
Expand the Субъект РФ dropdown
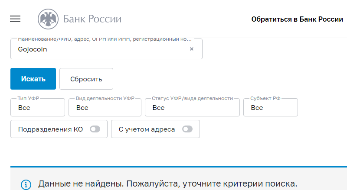click(271, 107)
